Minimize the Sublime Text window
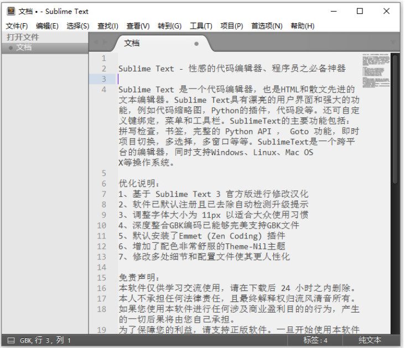The width and height of the screenshot is (405, 348). (334, 11)
